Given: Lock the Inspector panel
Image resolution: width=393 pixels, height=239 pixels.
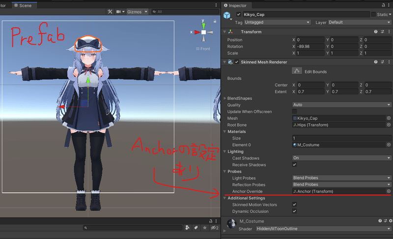Looking at the screenshot, I should pos(383,5).
